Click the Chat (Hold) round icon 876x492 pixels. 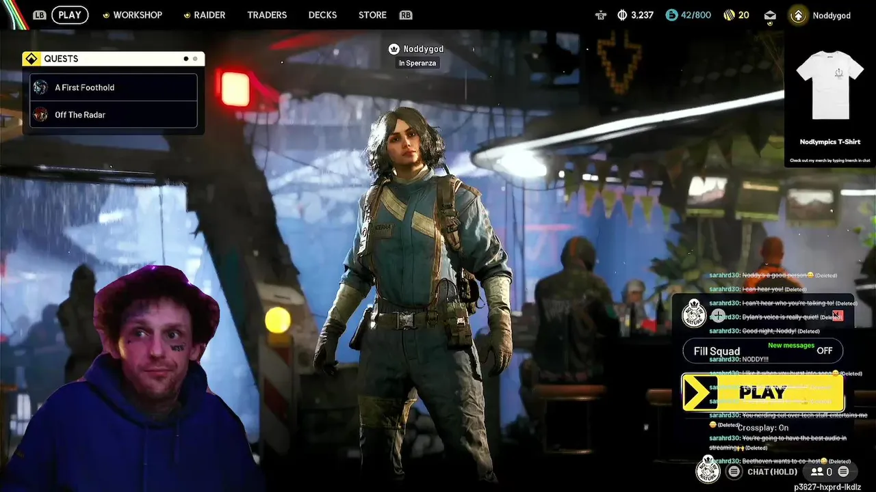tap(734, 471)
